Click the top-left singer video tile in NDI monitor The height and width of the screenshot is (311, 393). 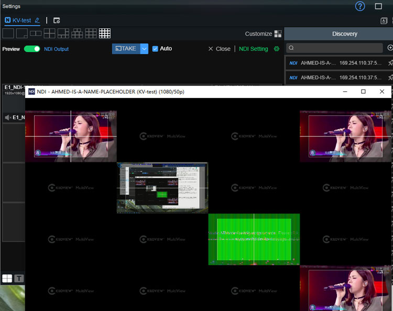pos(71,136)
